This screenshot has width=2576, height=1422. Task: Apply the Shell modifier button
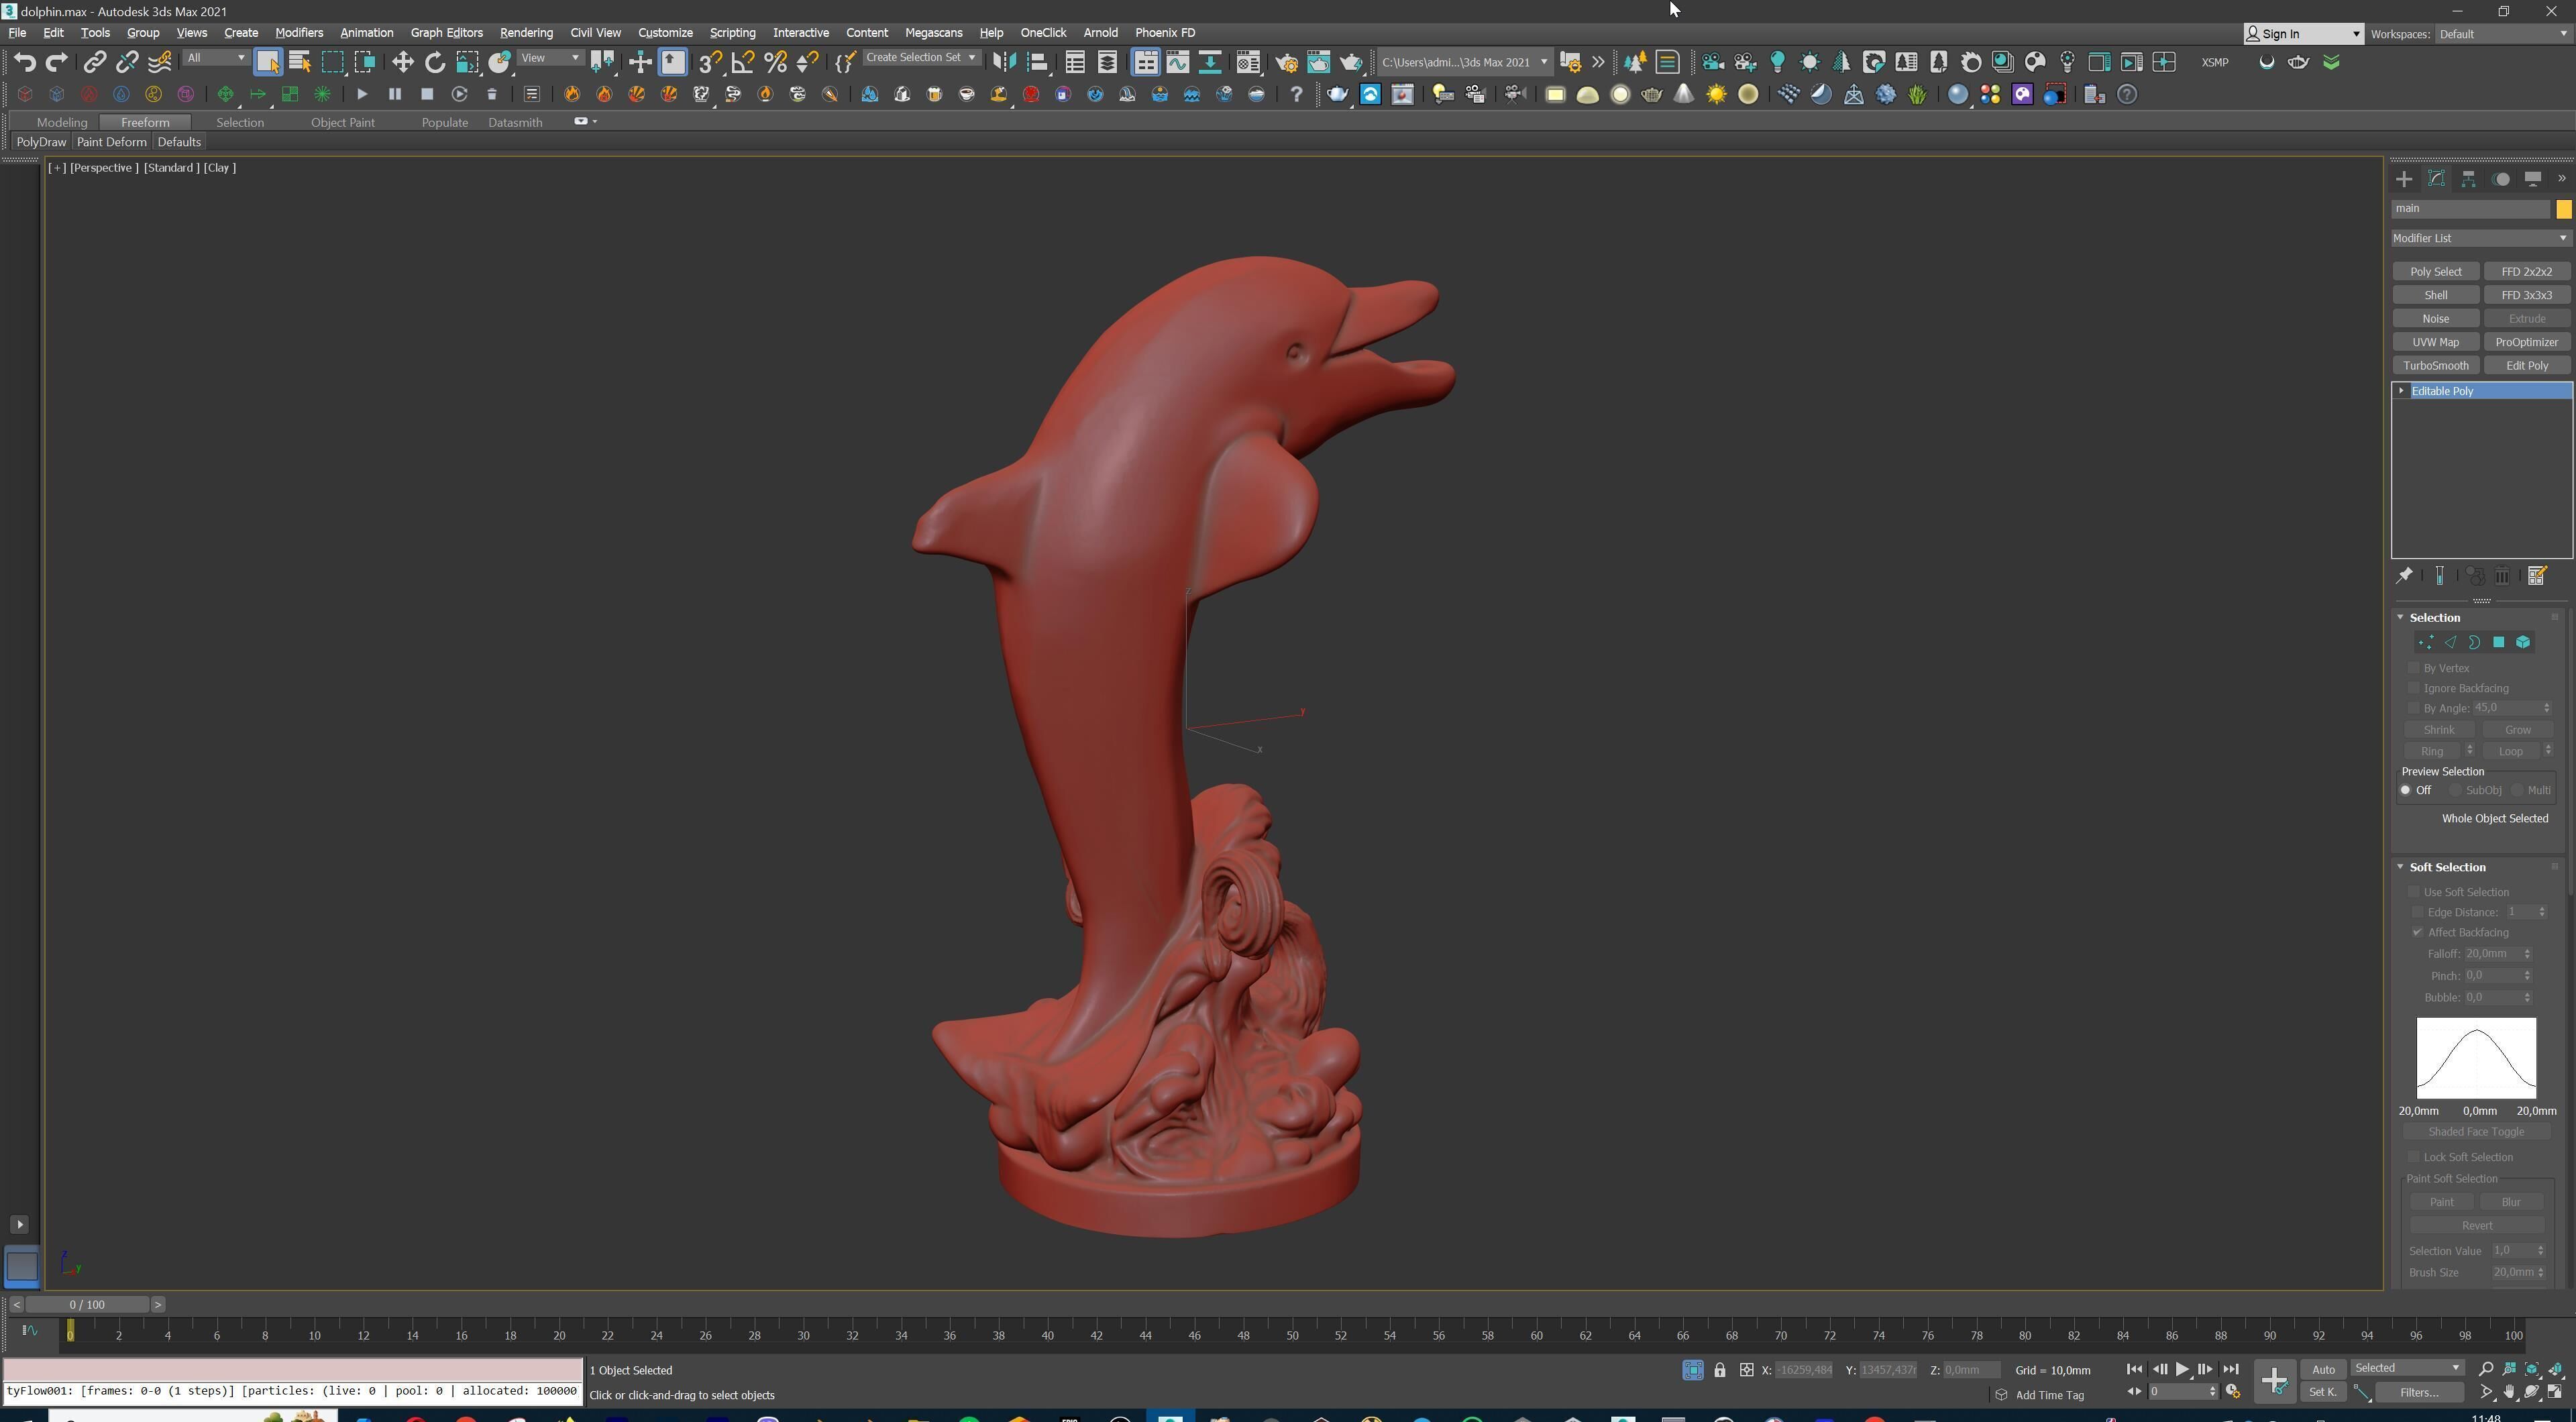2435,295
